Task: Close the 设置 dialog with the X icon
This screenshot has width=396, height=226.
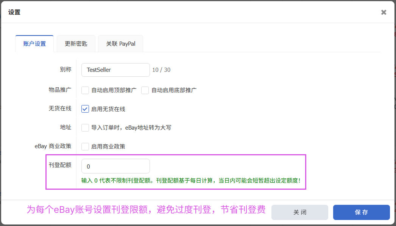Action: [x=384, y=12]
